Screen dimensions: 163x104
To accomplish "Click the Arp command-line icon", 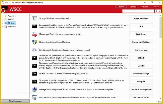I will (x=34, y=26).
